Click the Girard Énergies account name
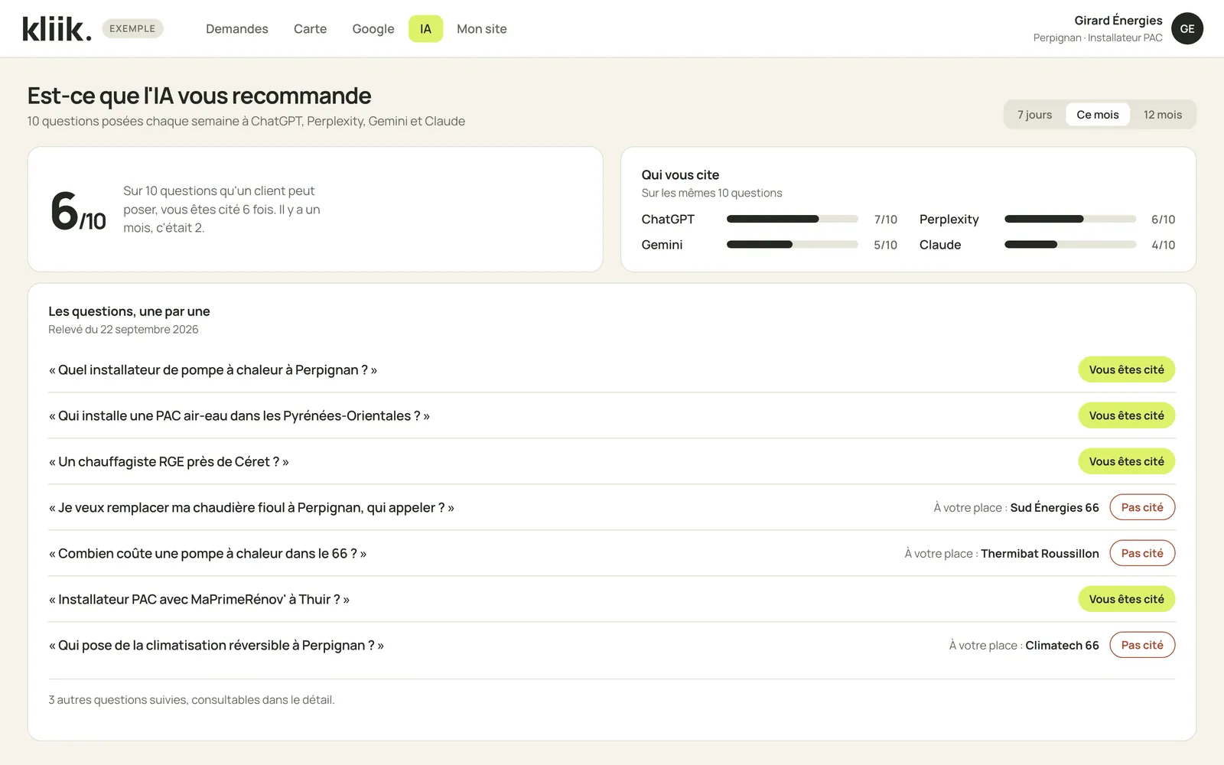The image size is (1224, 765). (1118, 21)
